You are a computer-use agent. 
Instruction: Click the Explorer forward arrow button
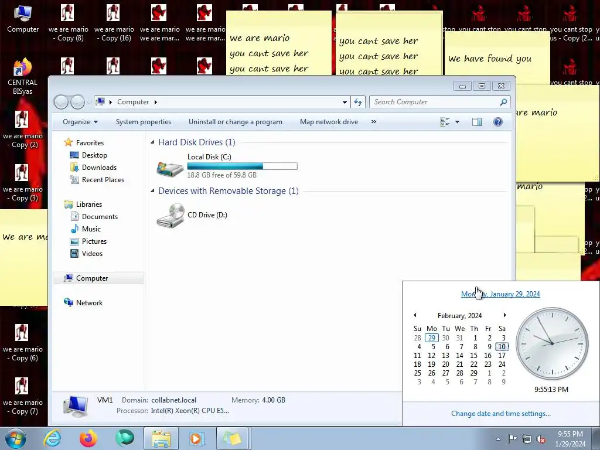pyautogui.click(x=78, y=102)
